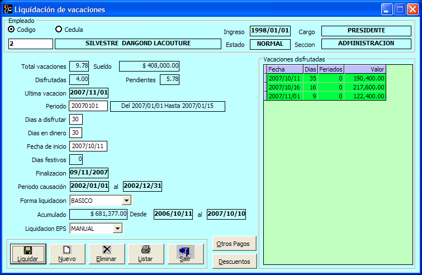Click the Total vacaciones value 9.78
Viewport: 422px width, 275px height.
tap(79, 66)
